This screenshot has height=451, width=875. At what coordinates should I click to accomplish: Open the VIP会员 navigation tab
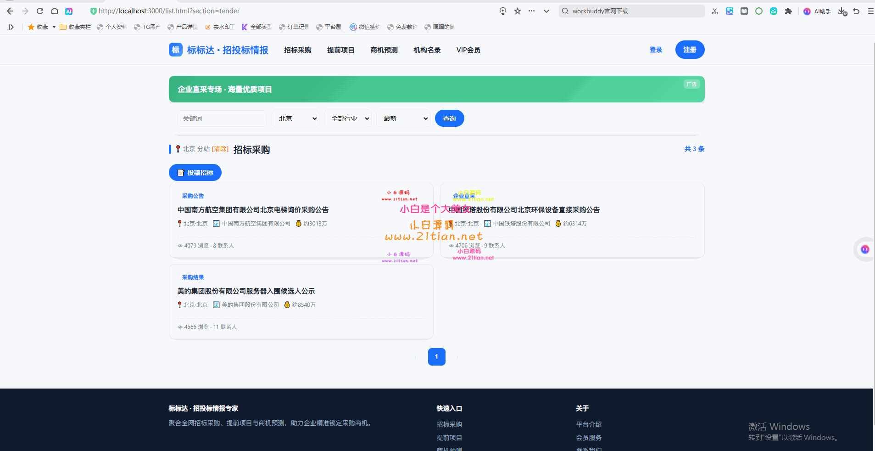coord(468,50)
